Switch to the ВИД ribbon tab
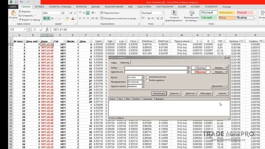The width and height of the screenshot is (265, 149). click(x=130, y=7)
